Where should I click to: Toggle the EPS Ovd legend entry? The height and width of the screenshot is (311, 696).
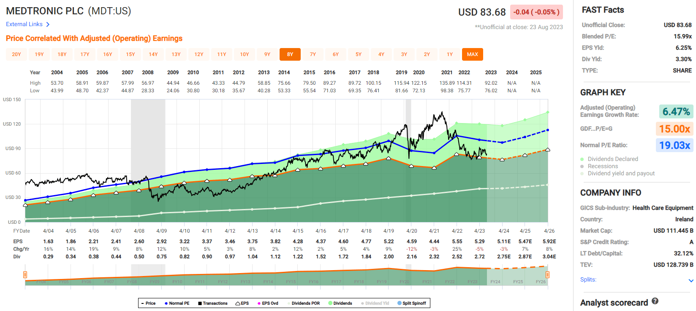point(268,303)
